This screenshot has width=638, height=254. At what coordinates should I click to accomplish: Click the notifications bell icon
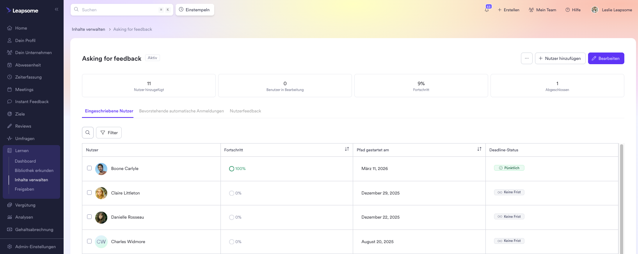(487, 10)
